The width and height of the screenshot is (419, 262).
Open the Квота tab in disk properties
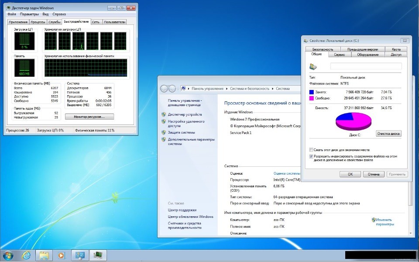[x=396, y=49]
